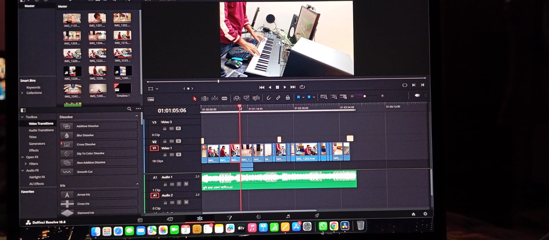Click the A1 destination control on Audio 2
The image size is (549, 240).
[x=155, y=196]
